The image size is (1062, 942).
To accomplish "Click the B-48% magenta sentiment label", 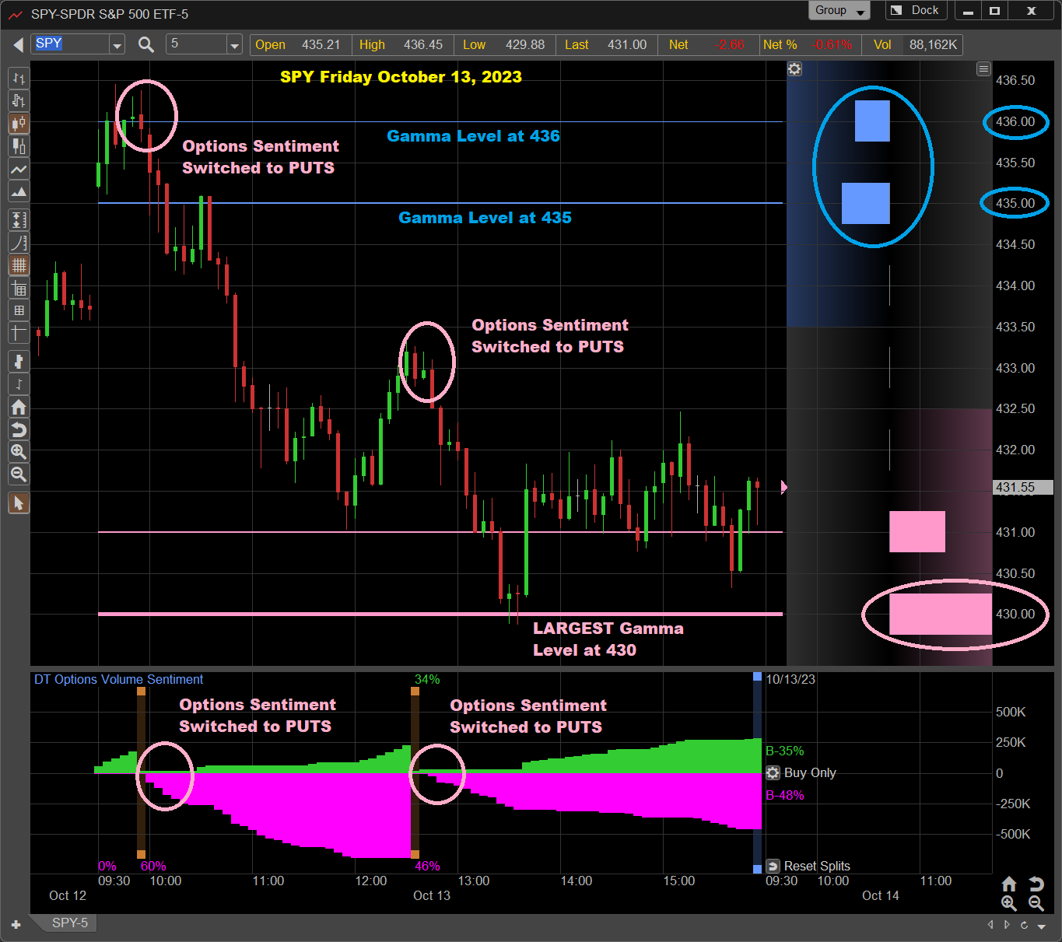I will [x=785, y=795].
